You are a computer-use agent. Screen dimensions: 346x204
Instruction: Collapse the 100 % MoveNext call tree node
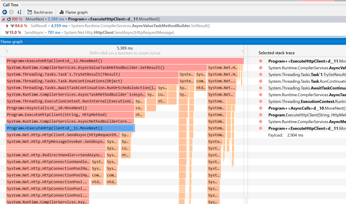[x=3, y=19]
